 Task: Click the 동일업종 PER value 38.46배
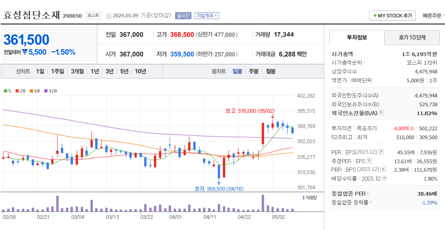(427, 193)
